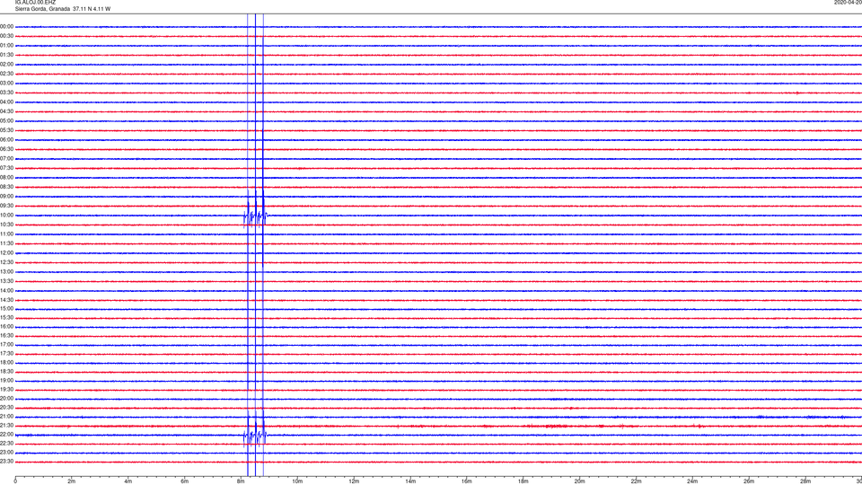
Task: Select the 08:00 trace time label
Action: [6, 178]
